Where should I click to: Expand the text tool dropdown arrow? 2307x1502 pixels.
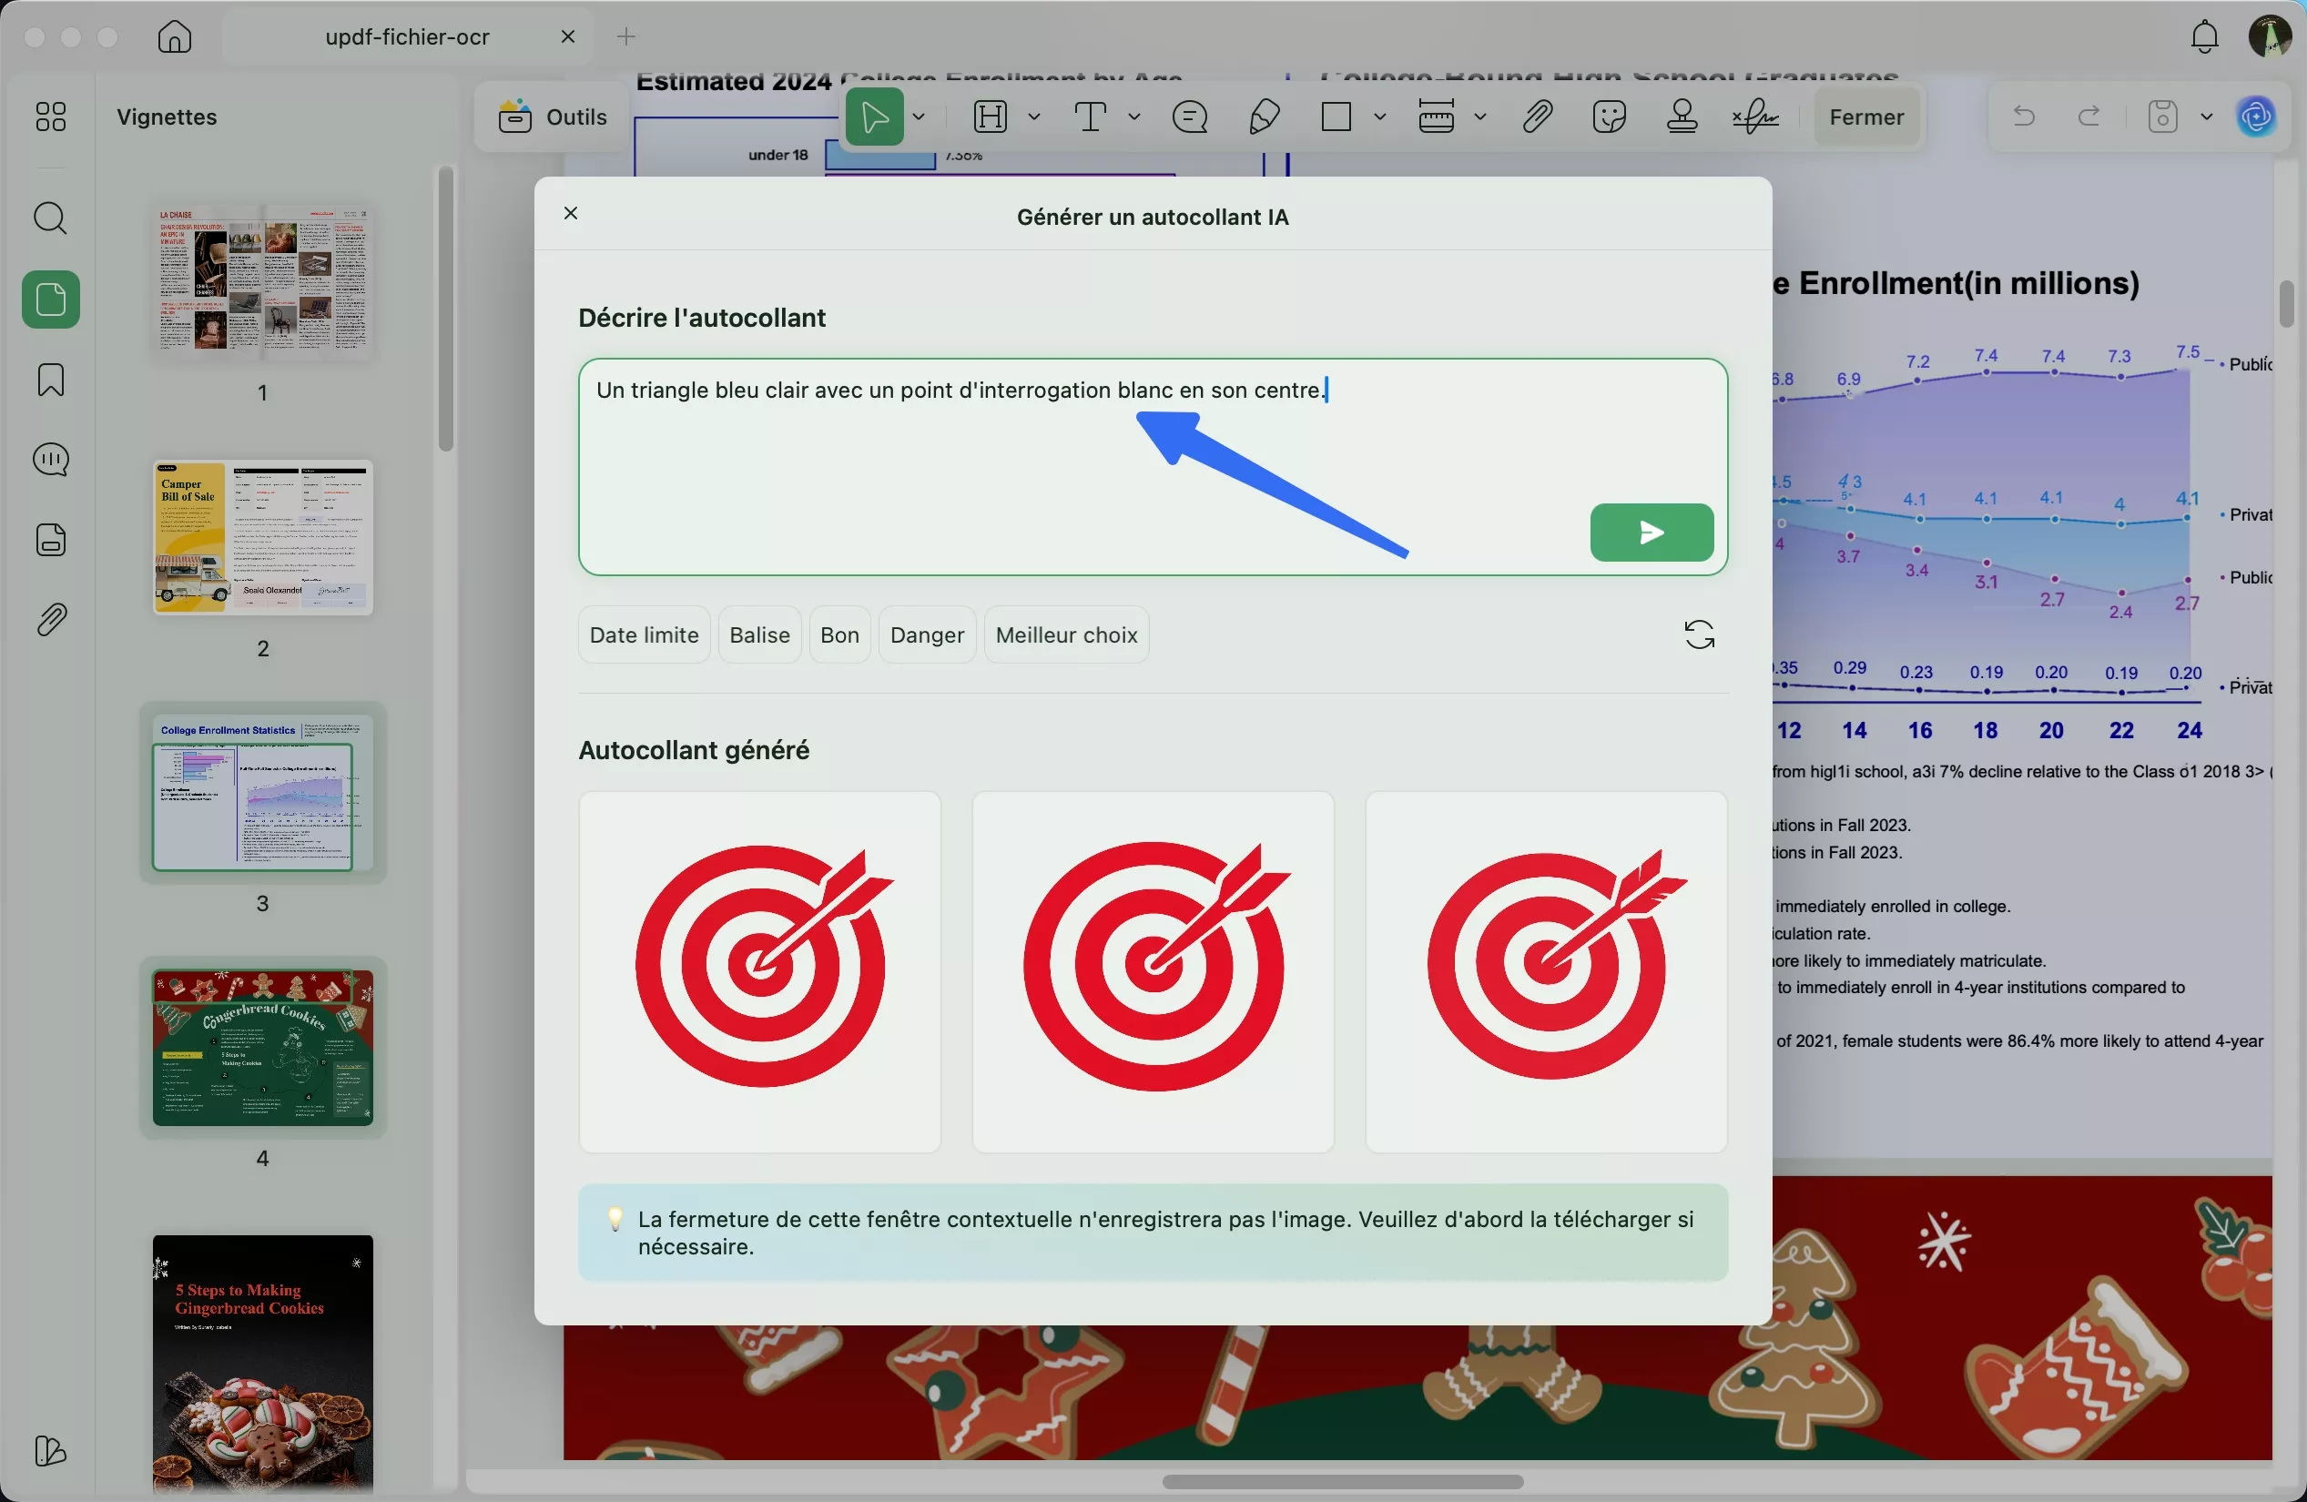point(1134,117)
